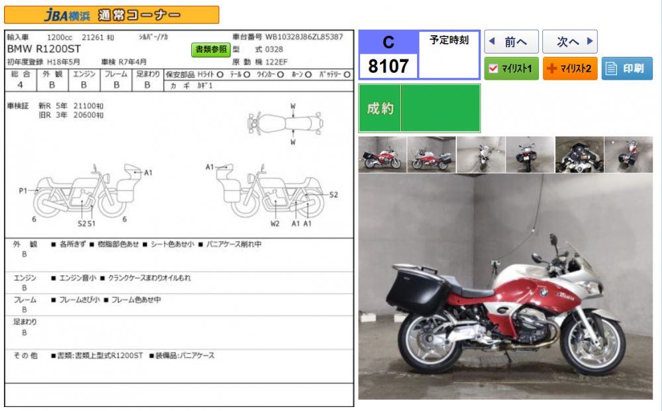
Task: Click the パニアケース削れ中 note
Action: pyautogui.click(x=234, y=244)
